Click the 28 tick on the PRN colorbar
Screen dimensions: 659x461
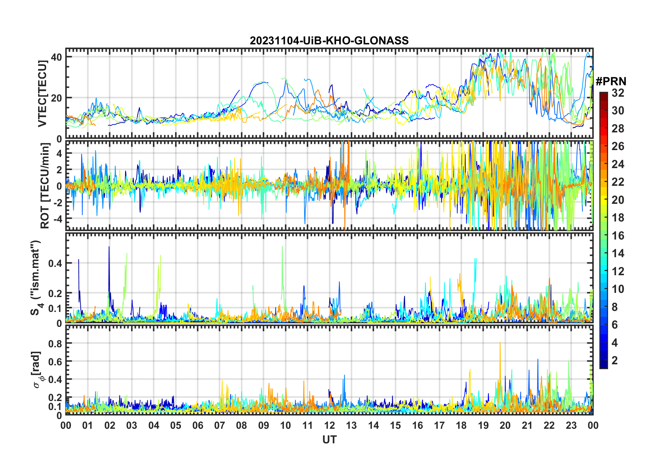(618, 128)
